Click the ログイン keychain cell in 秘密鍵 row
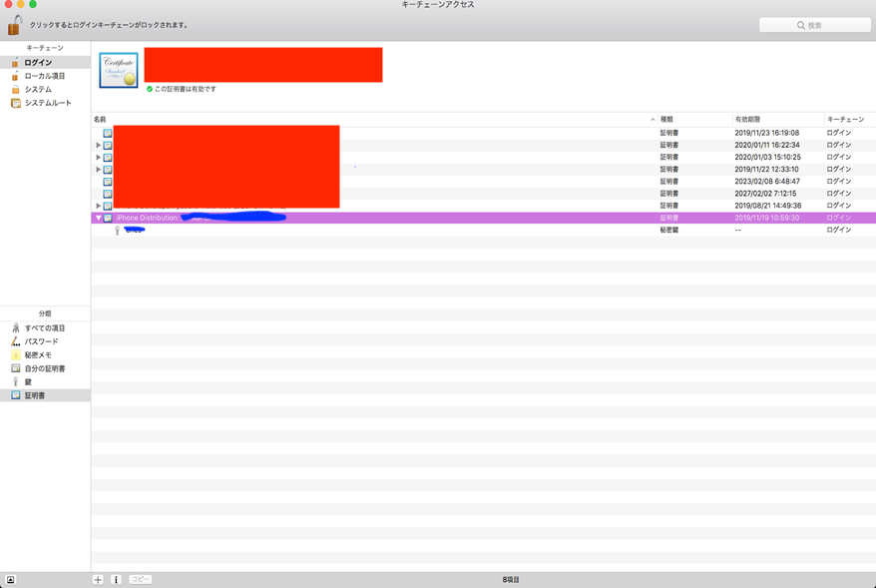 838,230
